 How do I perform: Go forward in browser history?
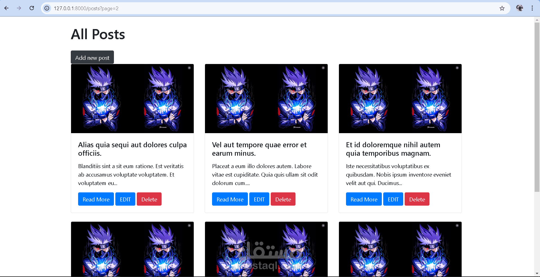click(x=19, y=8)
